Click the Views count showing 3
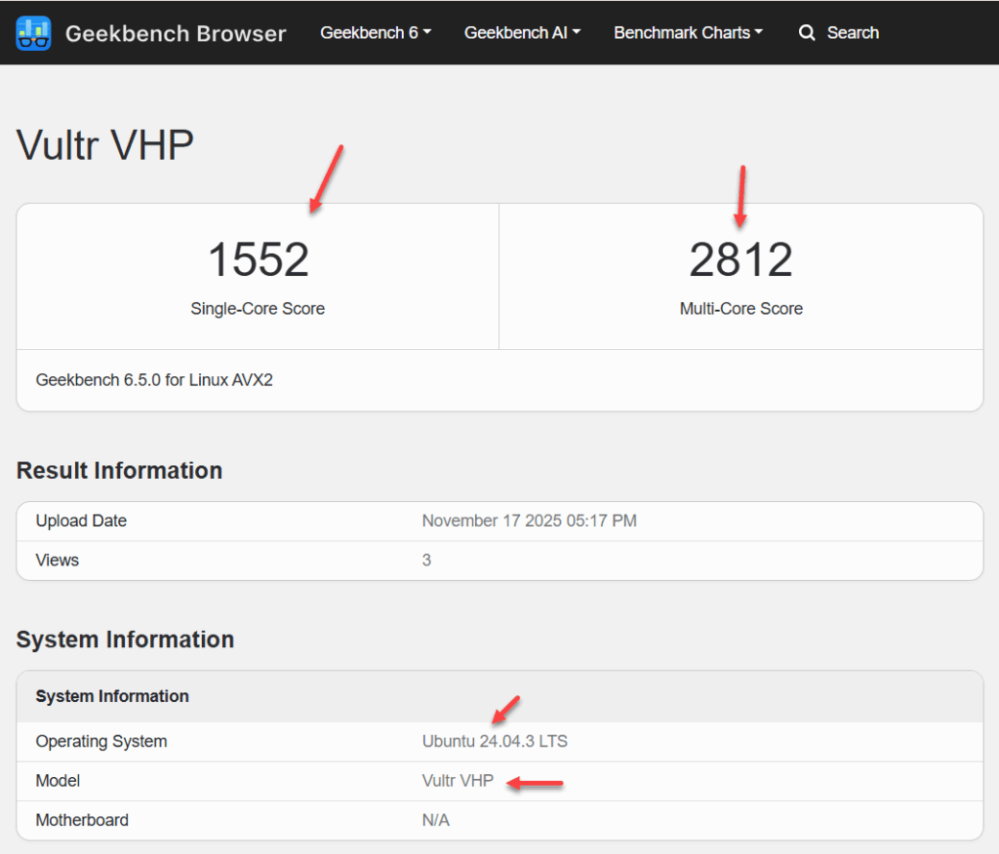This screenshot has height=854, width=999. tap(426, 560)
